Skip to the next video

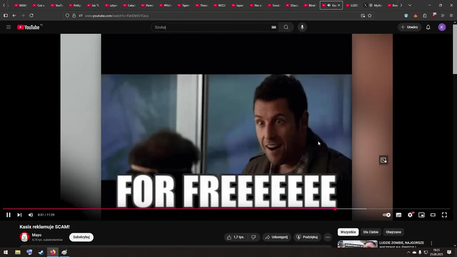(x=20, y=215)
